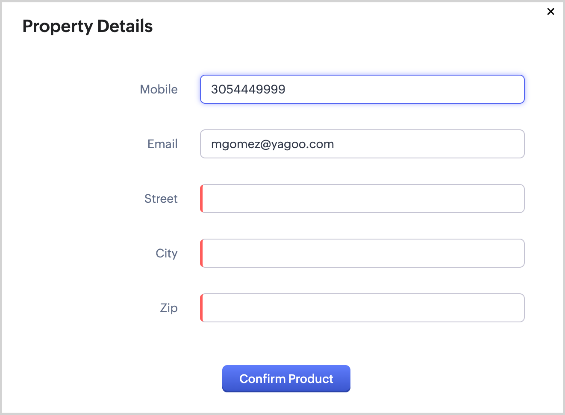Click the Email field label
The image size is (565, 415).
point(162,144)
